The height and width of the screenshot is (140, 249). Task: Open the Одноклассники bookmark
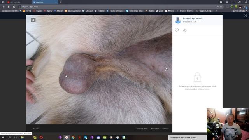point(73,11)
